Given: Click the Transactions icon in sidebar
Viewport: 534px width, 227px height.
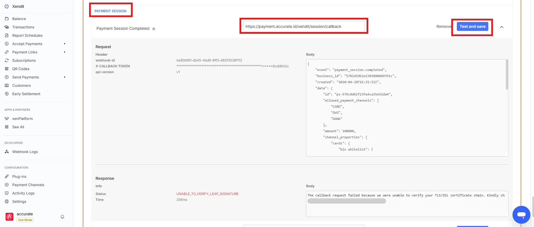Looking at the screenshot, I should tap(7, 27).
